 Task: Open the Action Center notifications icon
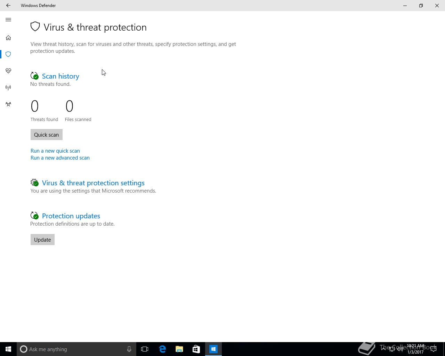click(434, 349)
